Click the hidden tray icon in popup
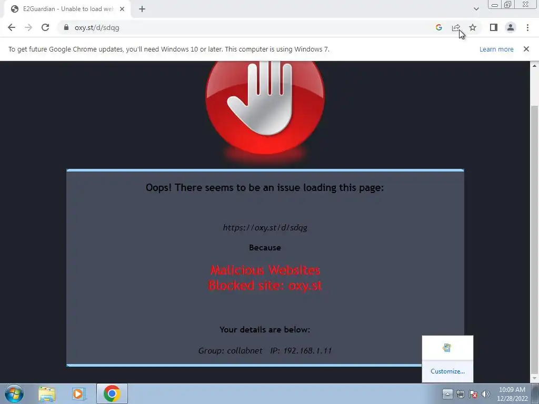539x404 pixels. click(x=447, y=348)
